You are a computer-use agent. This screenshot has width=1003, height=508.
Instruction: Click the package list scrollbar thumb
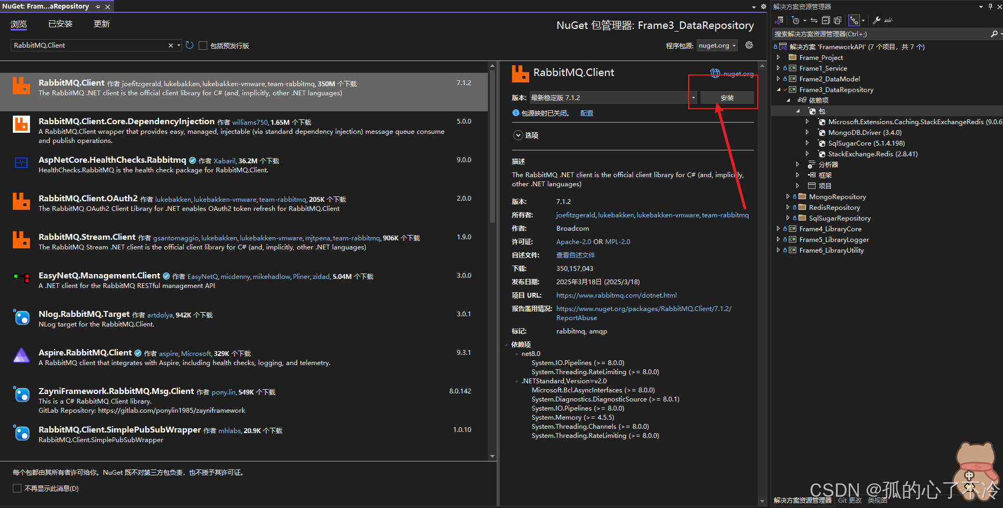492,147
